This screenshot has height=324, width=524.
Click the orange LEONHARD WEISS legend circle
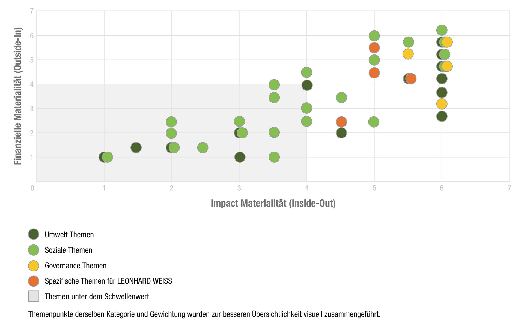click(x=34, y=281)
